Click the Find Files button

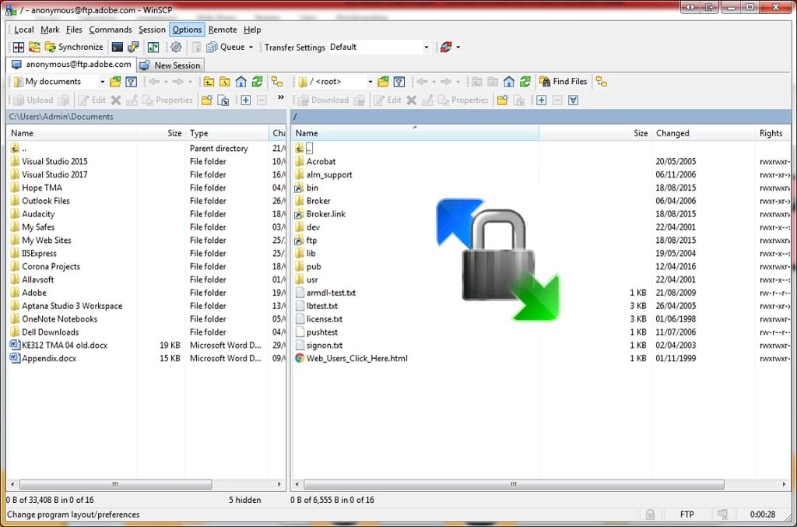click(564, 81)
